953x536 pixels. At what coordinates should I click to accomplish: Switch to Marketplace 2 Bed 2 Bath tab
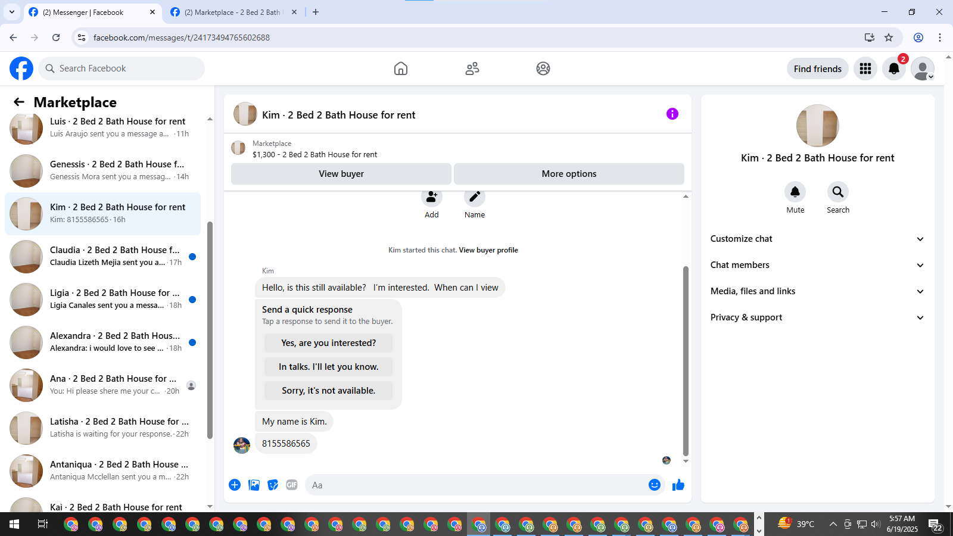tap(233, 12)
